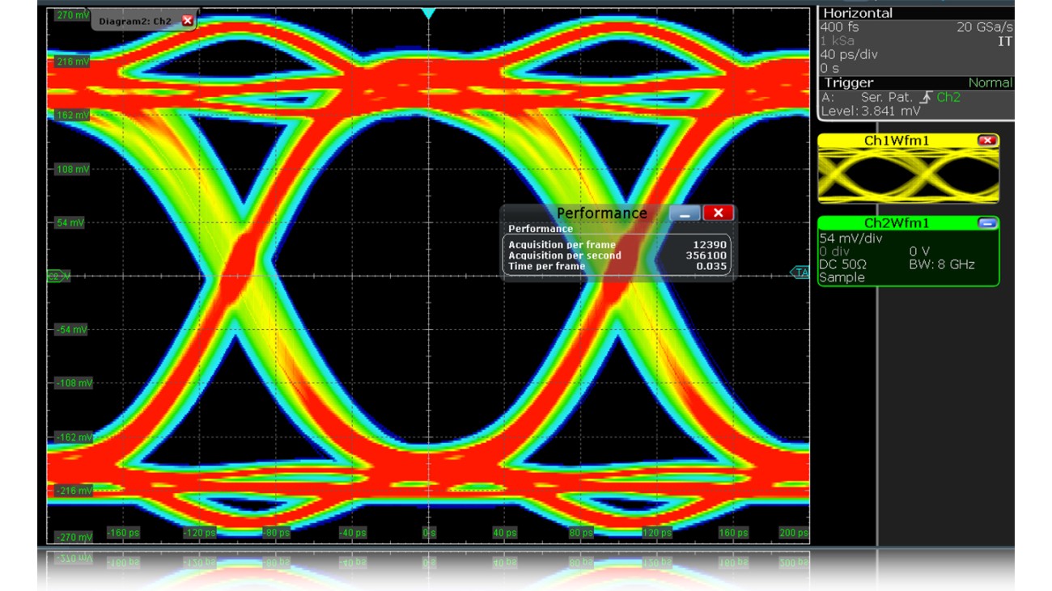Screen dimensions: 1052x591
Task: Click the Normal trigger mode label
Action: point(990,82)
